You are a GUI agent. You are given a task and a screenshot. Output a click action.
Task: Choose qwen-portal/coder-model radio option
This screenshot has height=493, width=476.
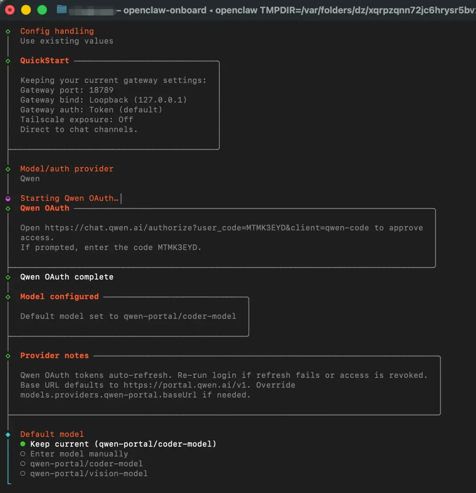pos(82,463)
